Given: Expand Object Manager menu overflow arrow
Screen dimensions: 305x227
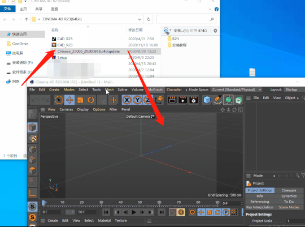Looking at the screenshot, I should click(x=298, y=98).
